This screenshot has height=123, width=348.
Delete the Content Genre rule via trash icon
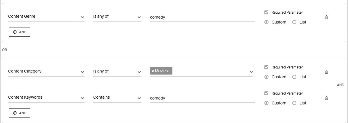tap(326, 17)
